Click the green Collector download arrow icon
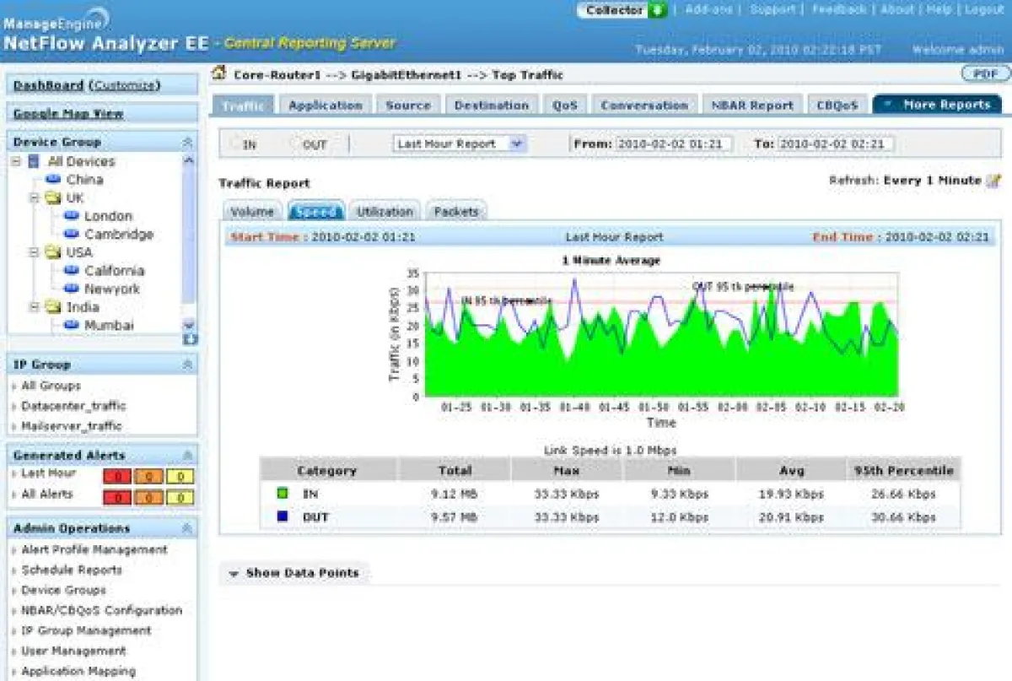The image size is (1012, 681). [x=659, y=10]
